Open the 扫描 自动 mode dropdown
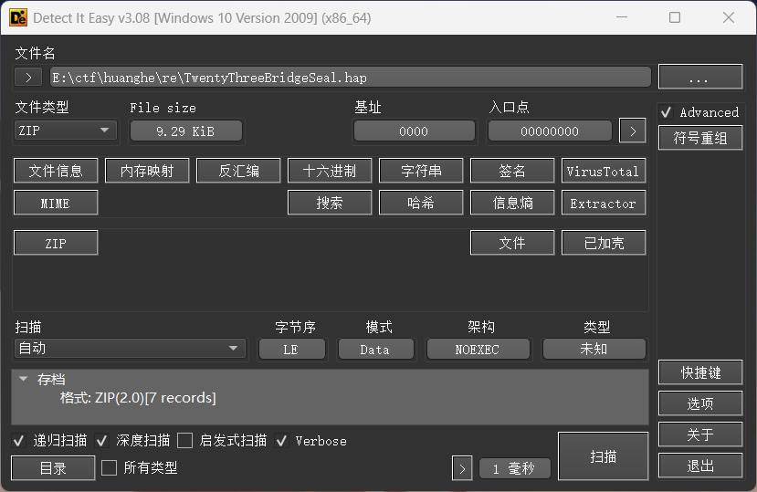757x492 pixels. (130, 348)
